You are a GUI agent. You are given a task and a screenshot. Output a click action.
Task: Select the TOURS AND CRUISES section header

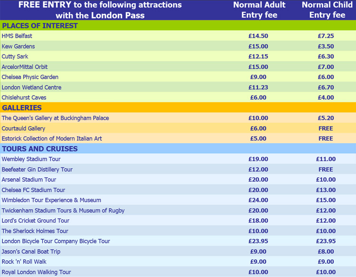(x=40, y=149)
